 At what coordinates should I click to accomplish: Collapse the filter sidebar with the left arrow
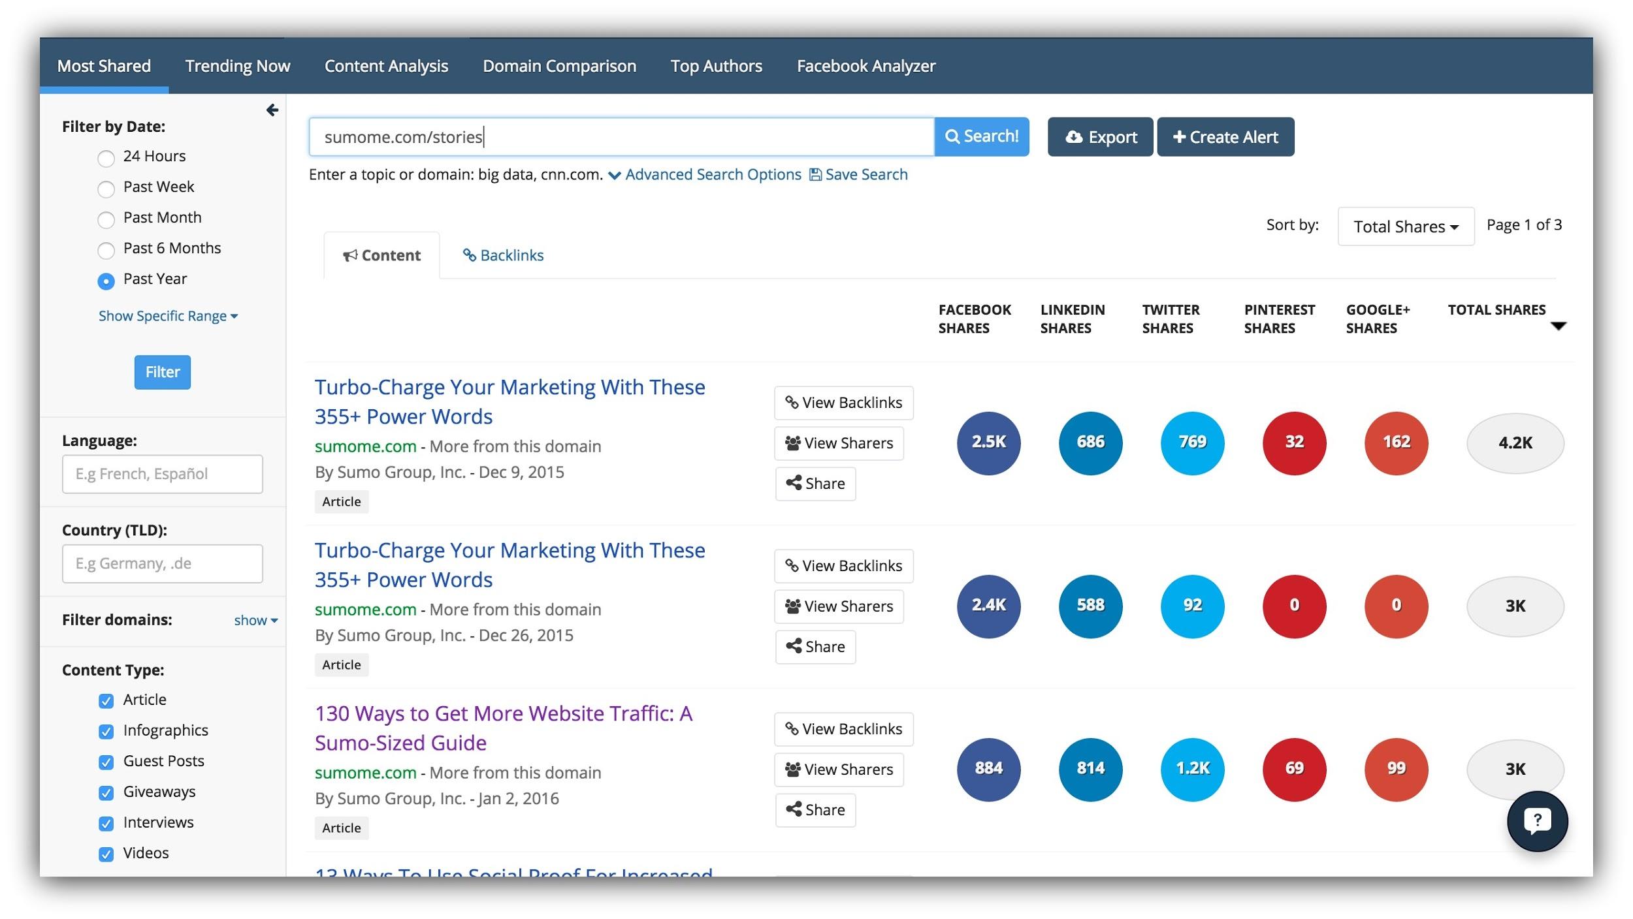272,110
